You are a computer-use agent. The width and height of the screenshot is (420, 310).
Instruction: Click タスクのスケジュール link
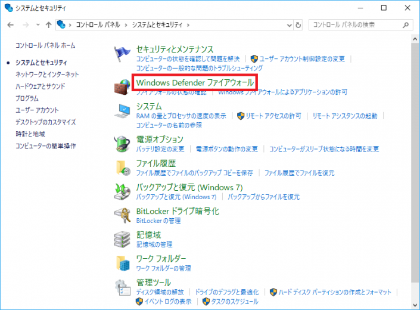[235, 302]
